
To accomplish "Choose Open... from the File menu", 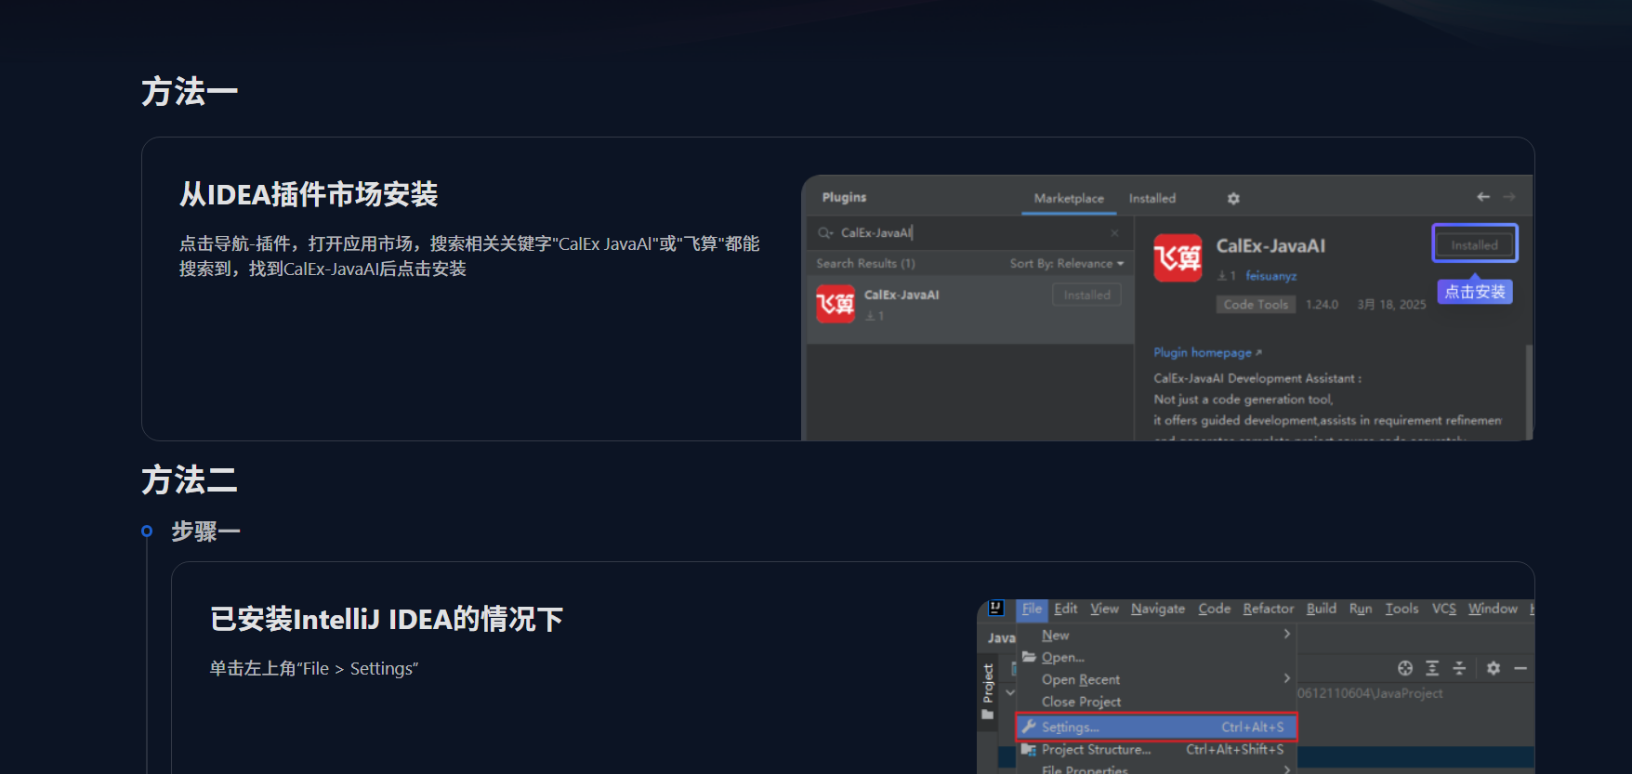I will (1157, 657).
